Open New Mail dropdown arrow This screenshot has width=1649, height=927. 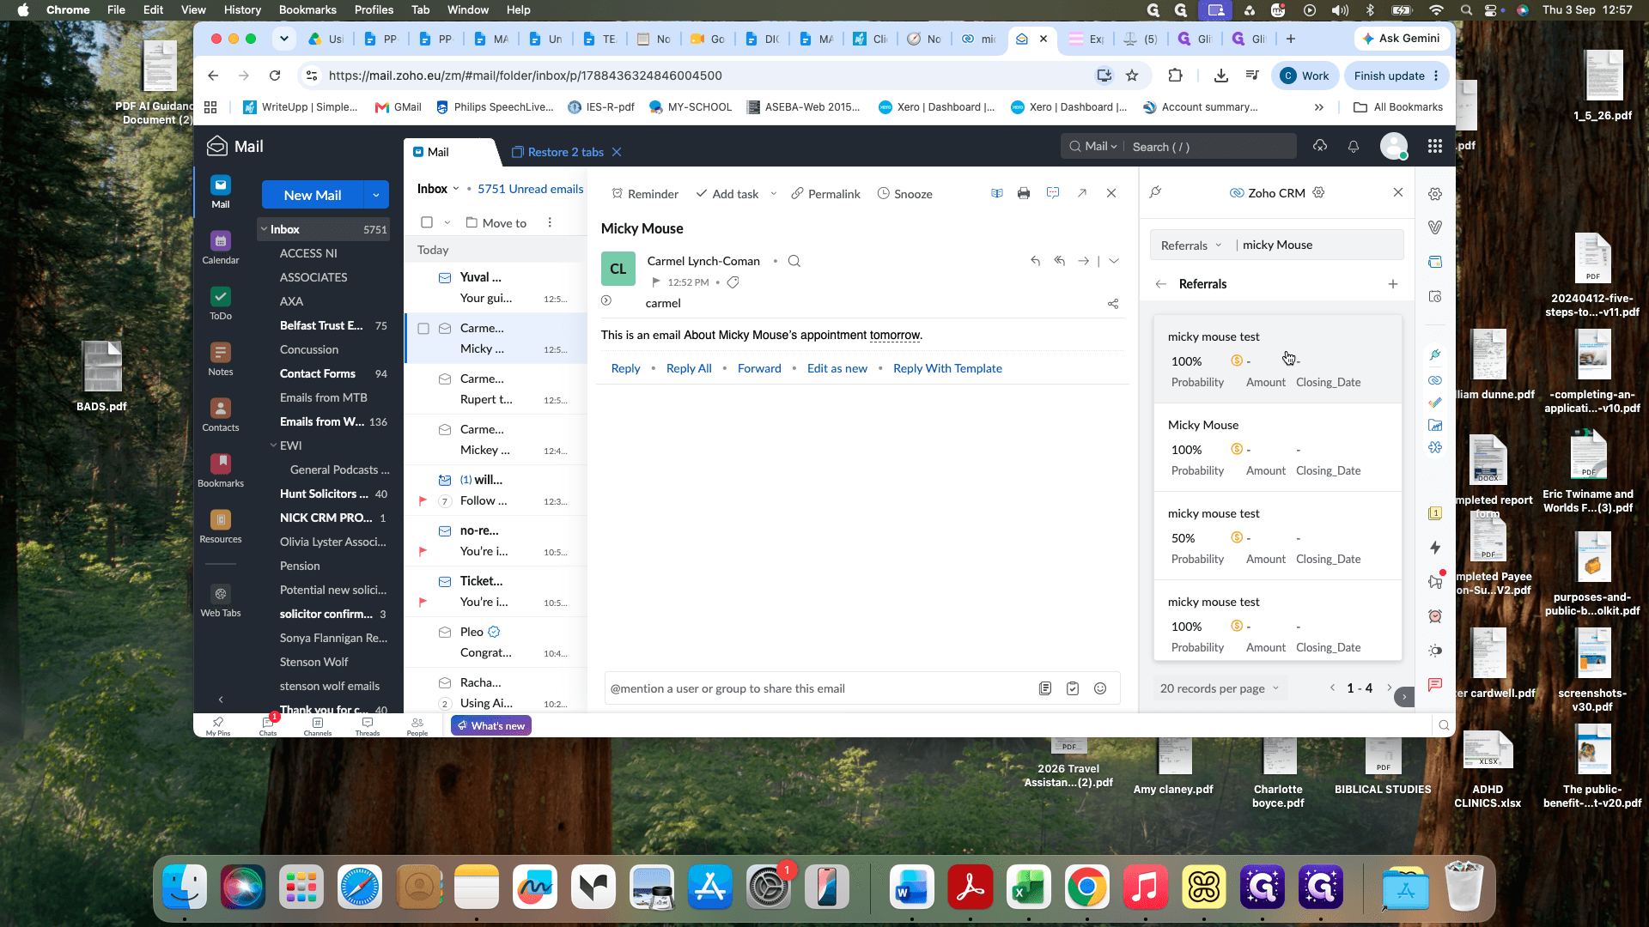point(376,195)
